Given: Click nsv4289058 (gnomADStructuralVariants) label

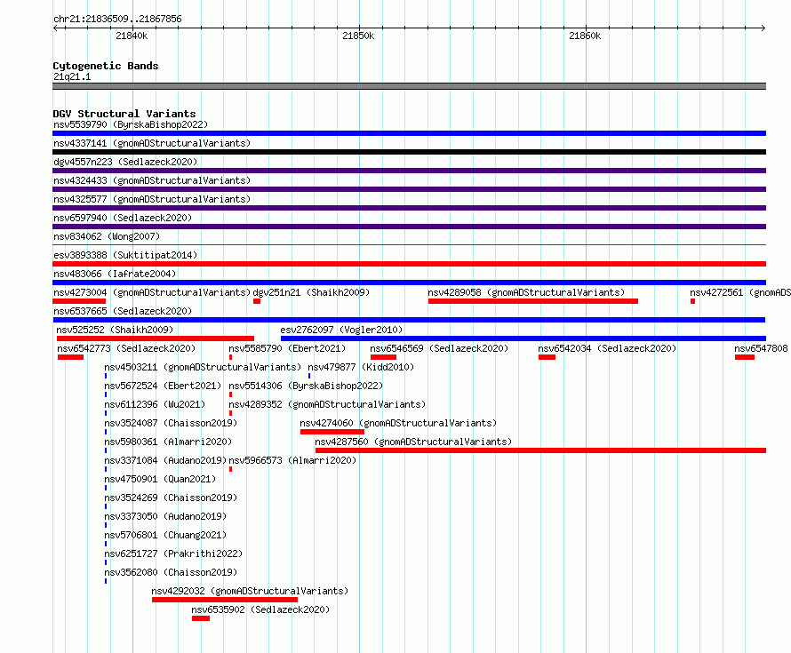Looking at the screenshot, I should (526, 292).
